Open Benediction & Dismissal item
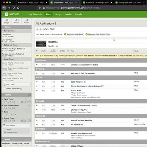 click(x=81, y=133)
